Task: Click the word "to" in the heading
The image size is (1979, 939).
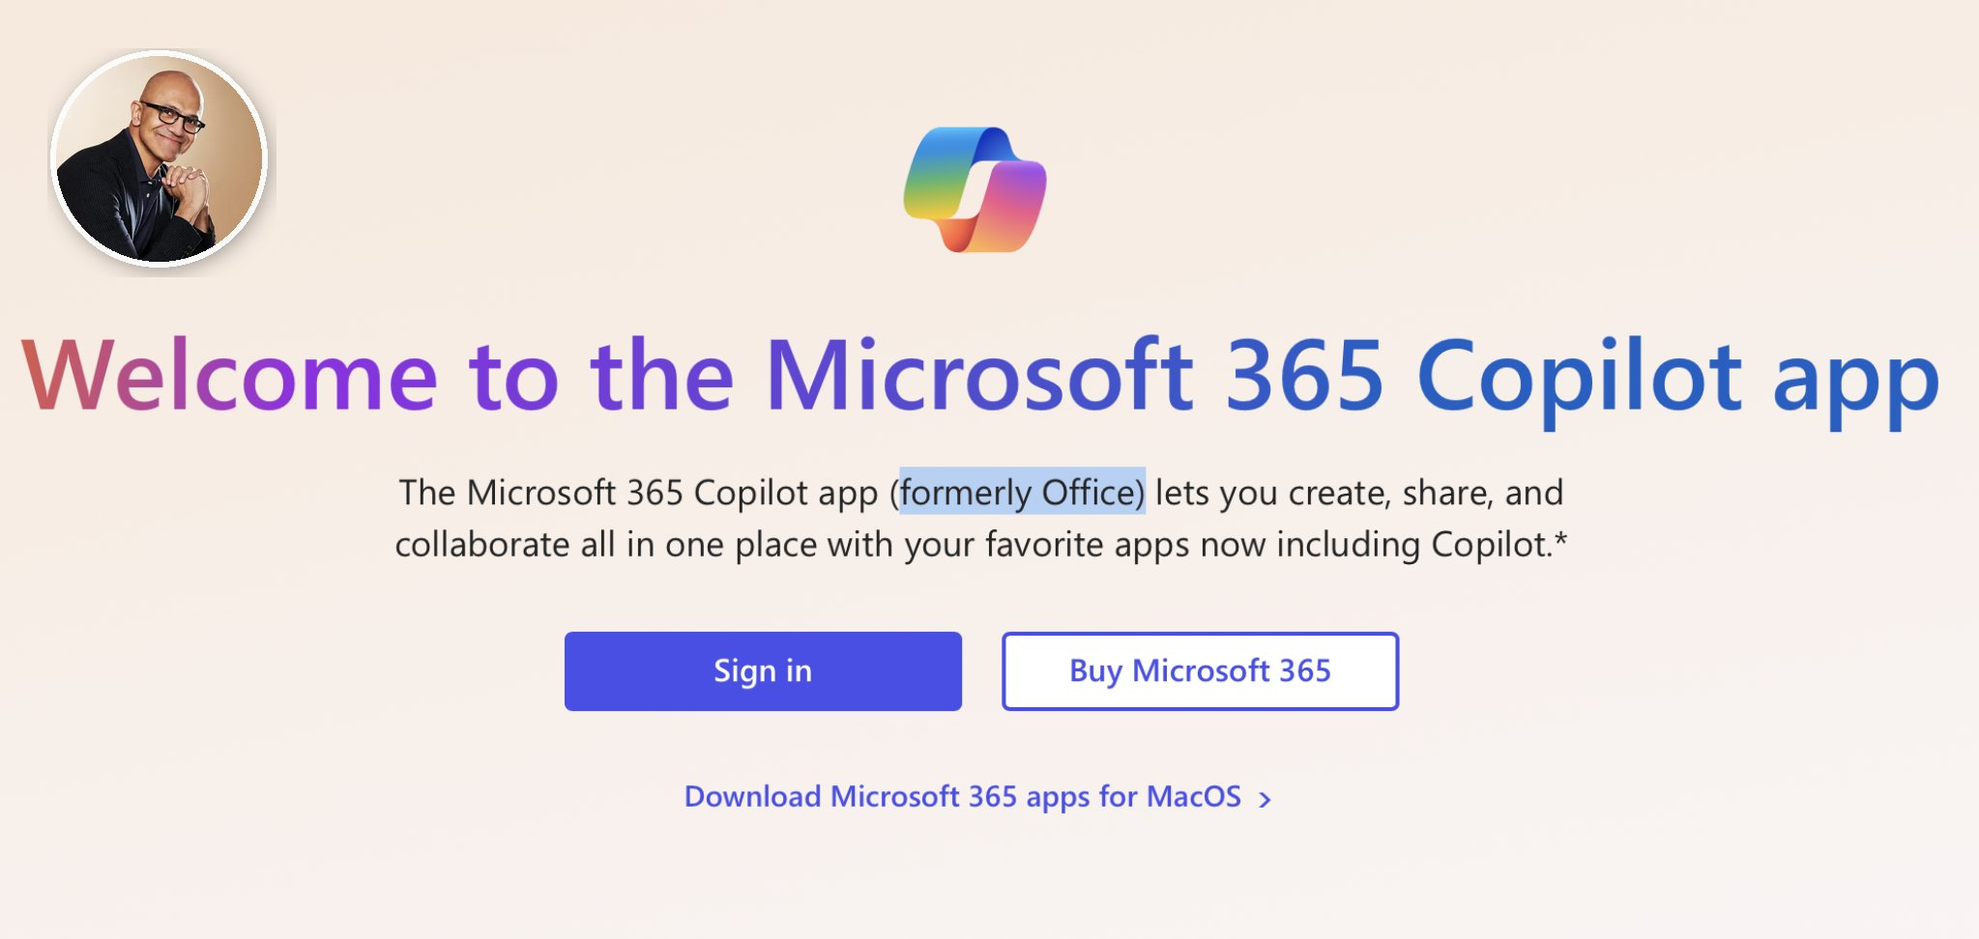Action: [x=513, y=377]
